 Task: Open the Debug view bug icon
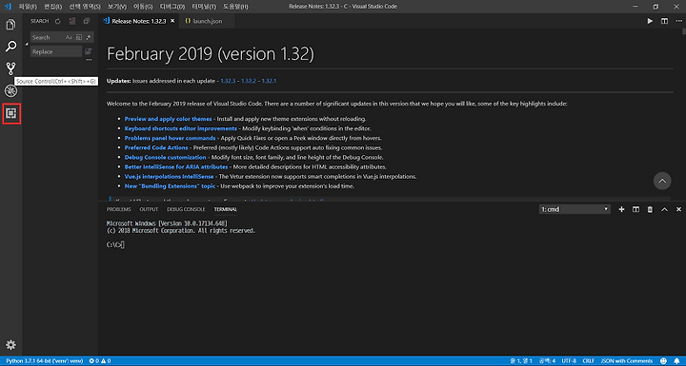click(10, 90)
